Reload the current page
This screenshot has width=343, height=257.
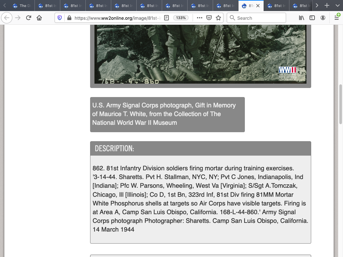[x=28, y=18]
